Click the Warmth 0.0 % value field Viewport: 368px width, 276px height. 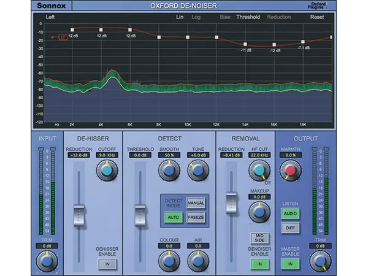pos(291,155)
